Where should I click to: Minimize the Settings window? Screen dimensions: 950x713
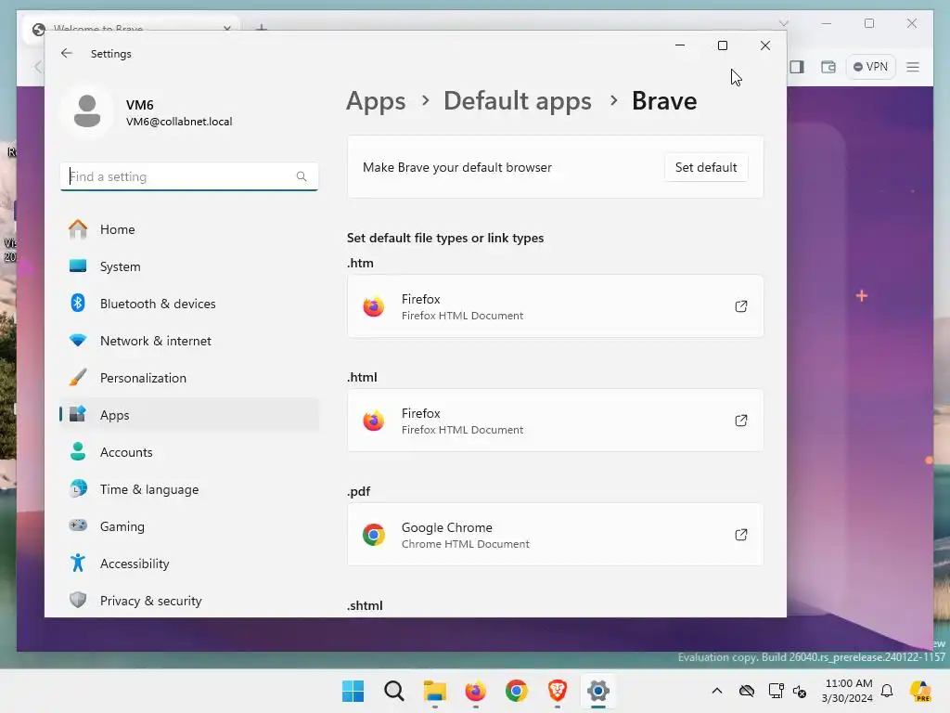(680, 45)
